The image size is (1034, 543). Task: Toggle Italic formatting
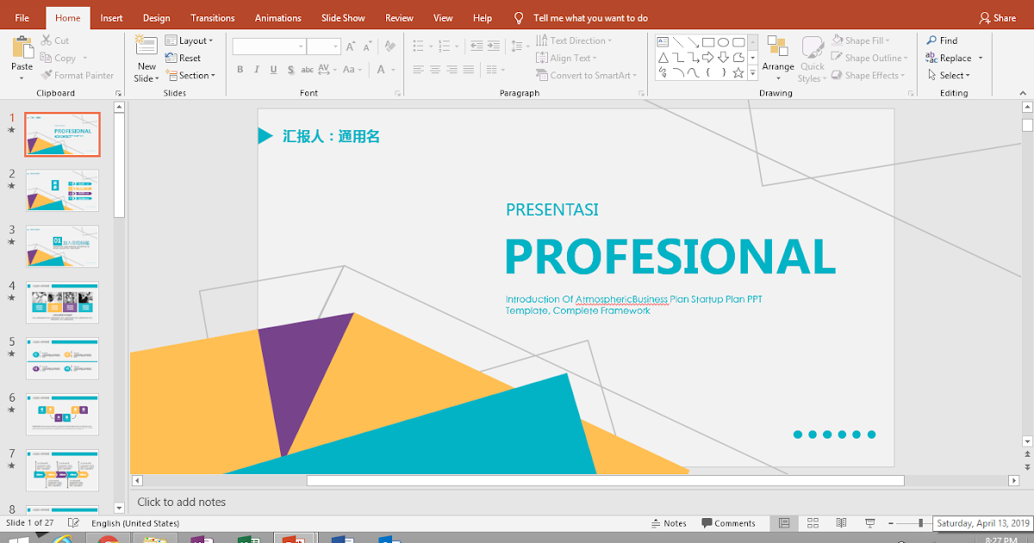pos(257,70)
